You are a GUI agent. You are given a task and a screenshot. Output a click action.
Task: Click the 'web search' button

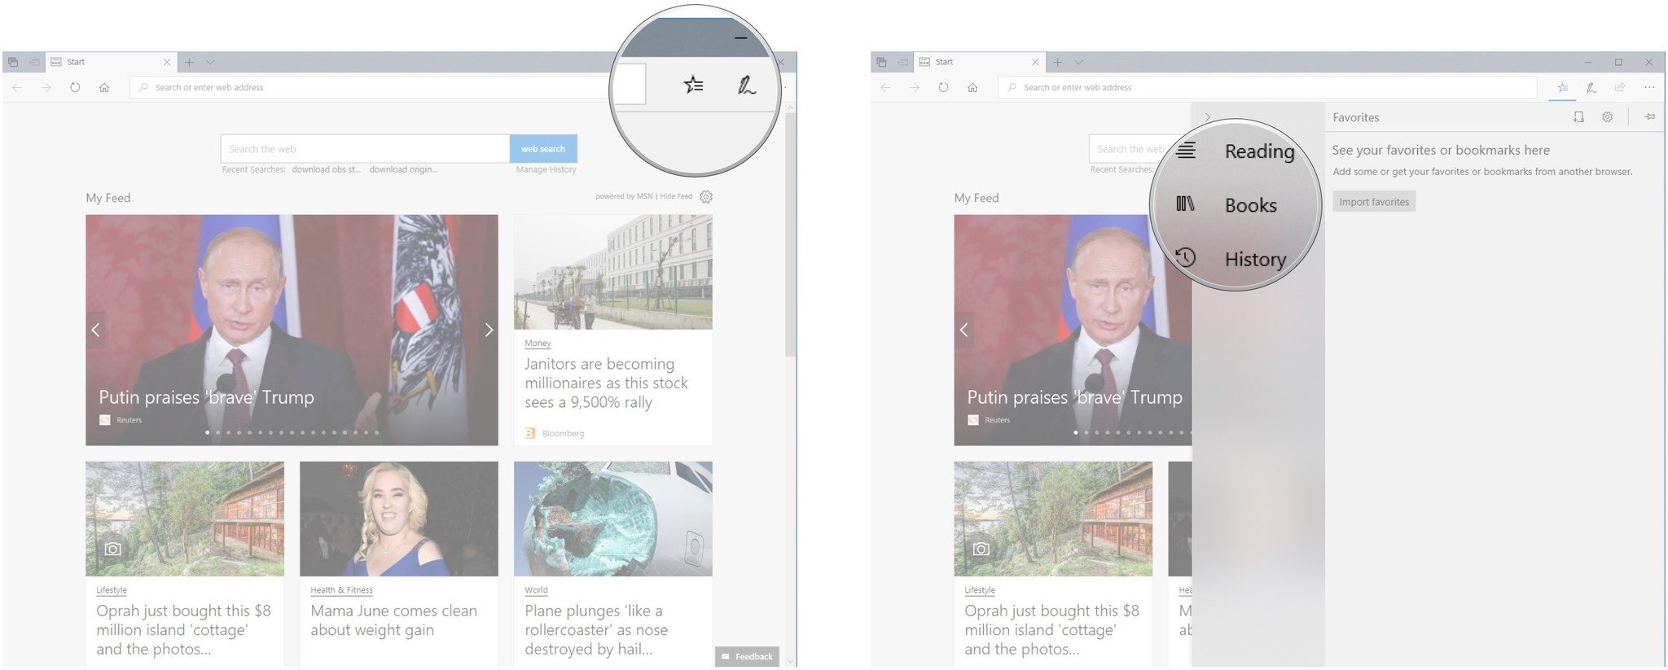pyautogui.click(x=543, y=149)
